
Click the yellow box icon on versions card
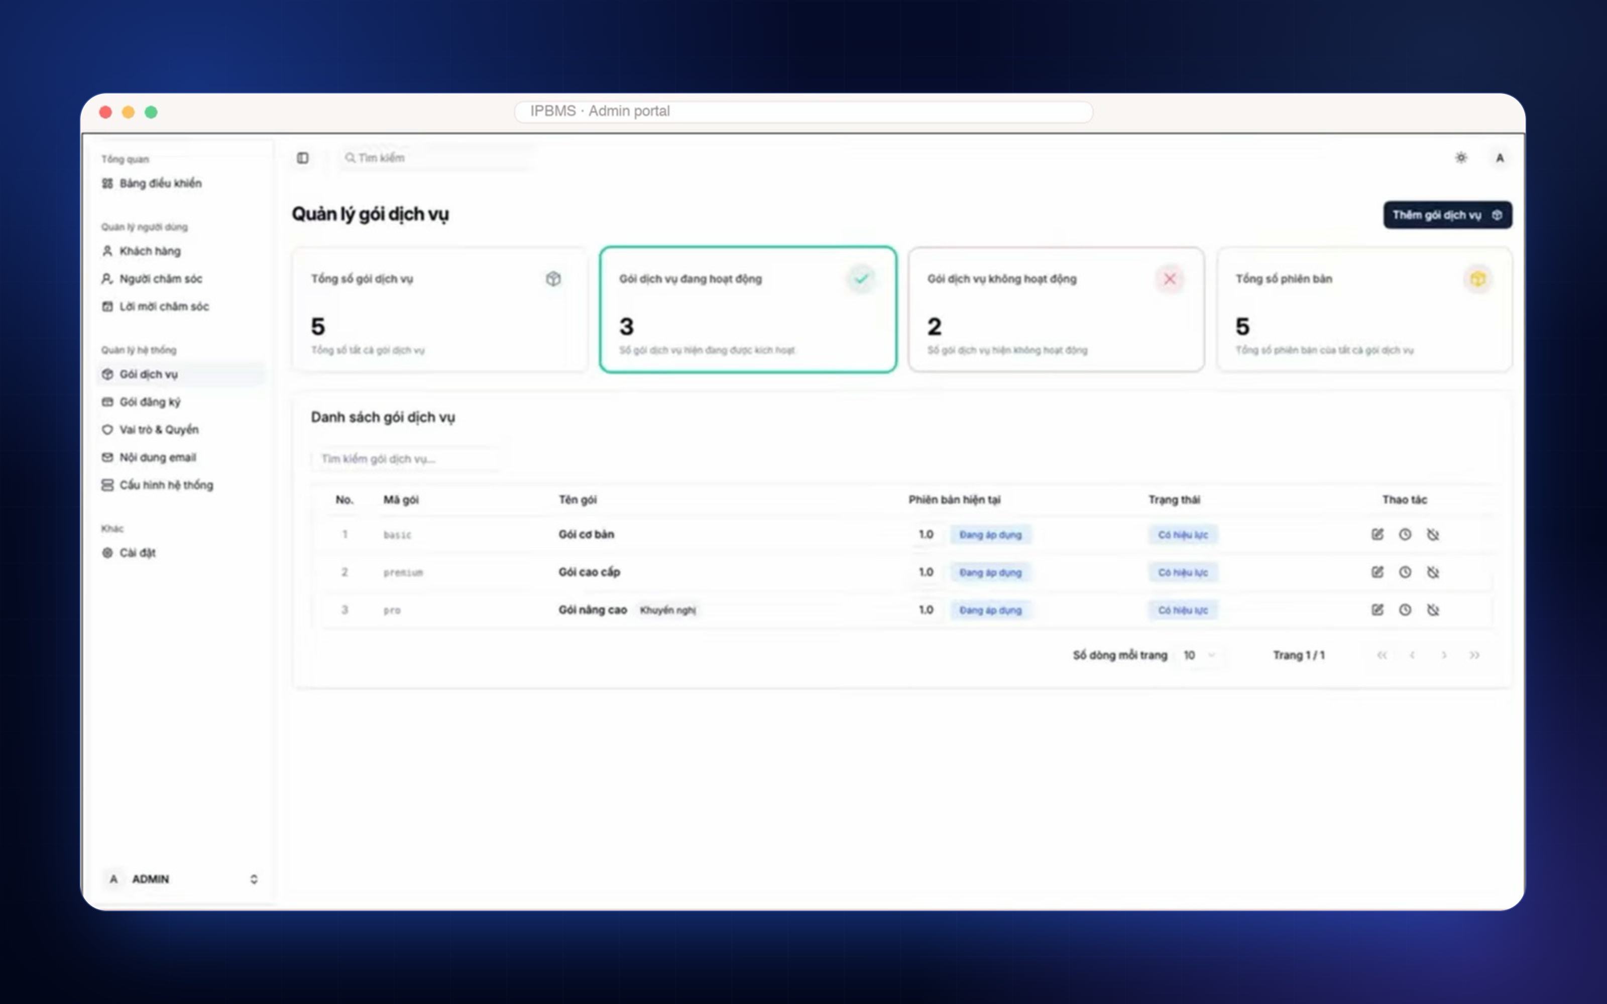[x=1477, y=279]
